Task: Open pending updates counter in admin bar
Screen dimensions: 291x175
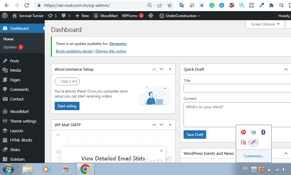Action: pyautogui.click(x=52, y=16)
